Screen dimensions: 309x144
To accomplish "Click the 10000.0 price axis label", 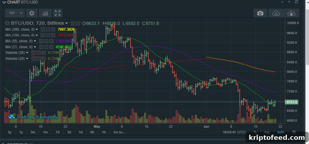I will point(293,23).
